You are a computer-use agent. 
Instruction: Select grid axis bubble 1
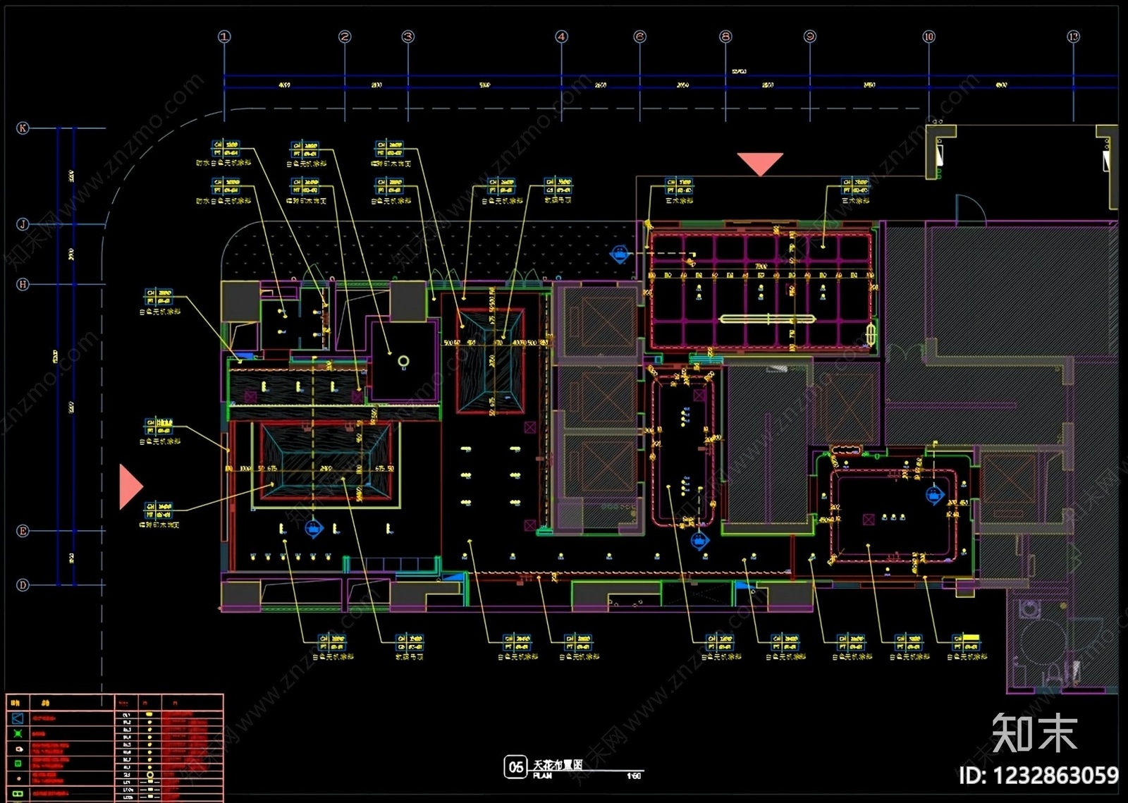click(224, 37)
